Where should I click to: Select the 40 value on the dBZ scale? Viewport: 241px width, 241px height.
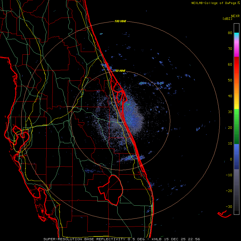pyautogui.click(x=230, y=96)
